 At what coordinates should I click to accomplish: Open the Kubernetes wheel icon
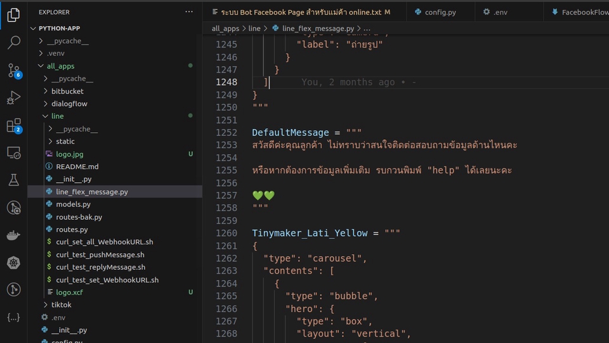[13, 262]
